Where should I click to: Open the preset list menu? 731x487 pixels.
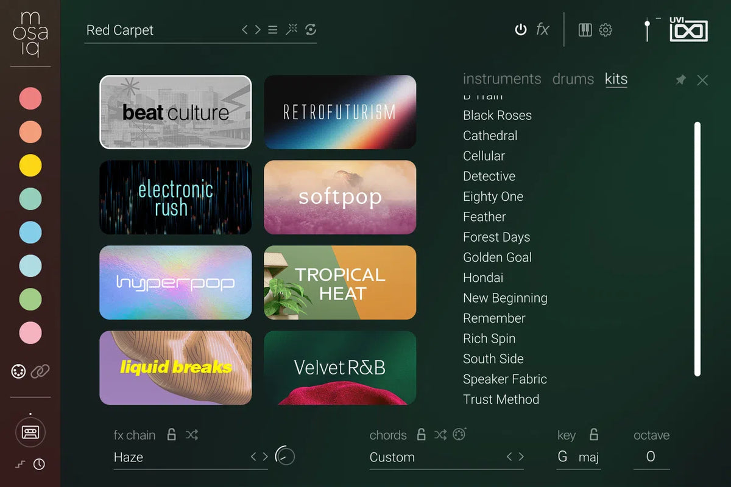pyautogui.click(x=273, y=30)
